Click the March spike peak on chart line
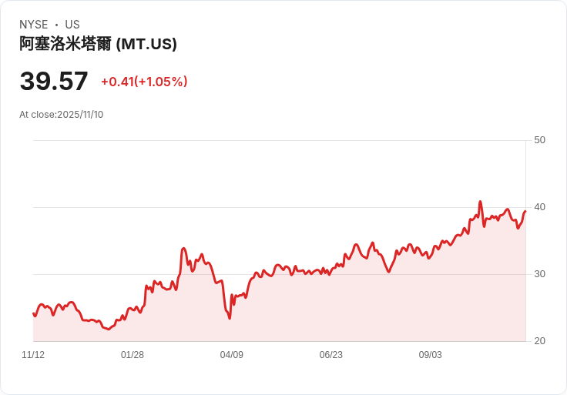The height and width of the screenshot is (395, 567). click(x=183, y=248)
